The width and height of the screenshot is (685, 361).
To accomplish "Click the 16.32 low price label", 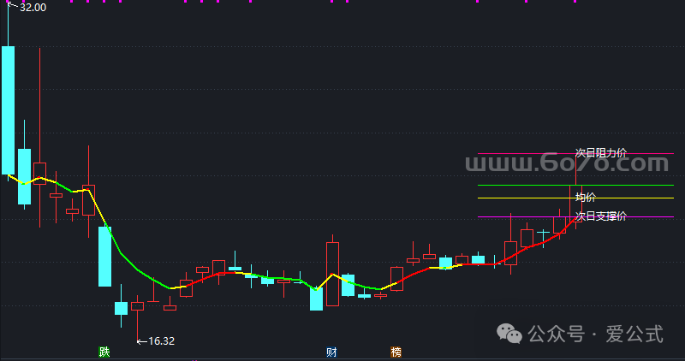I will point(161,341).
